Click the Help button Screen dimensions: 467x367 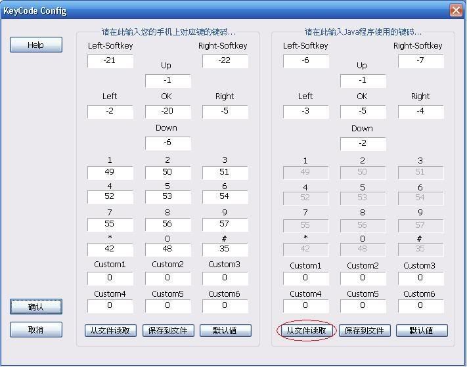36,45
